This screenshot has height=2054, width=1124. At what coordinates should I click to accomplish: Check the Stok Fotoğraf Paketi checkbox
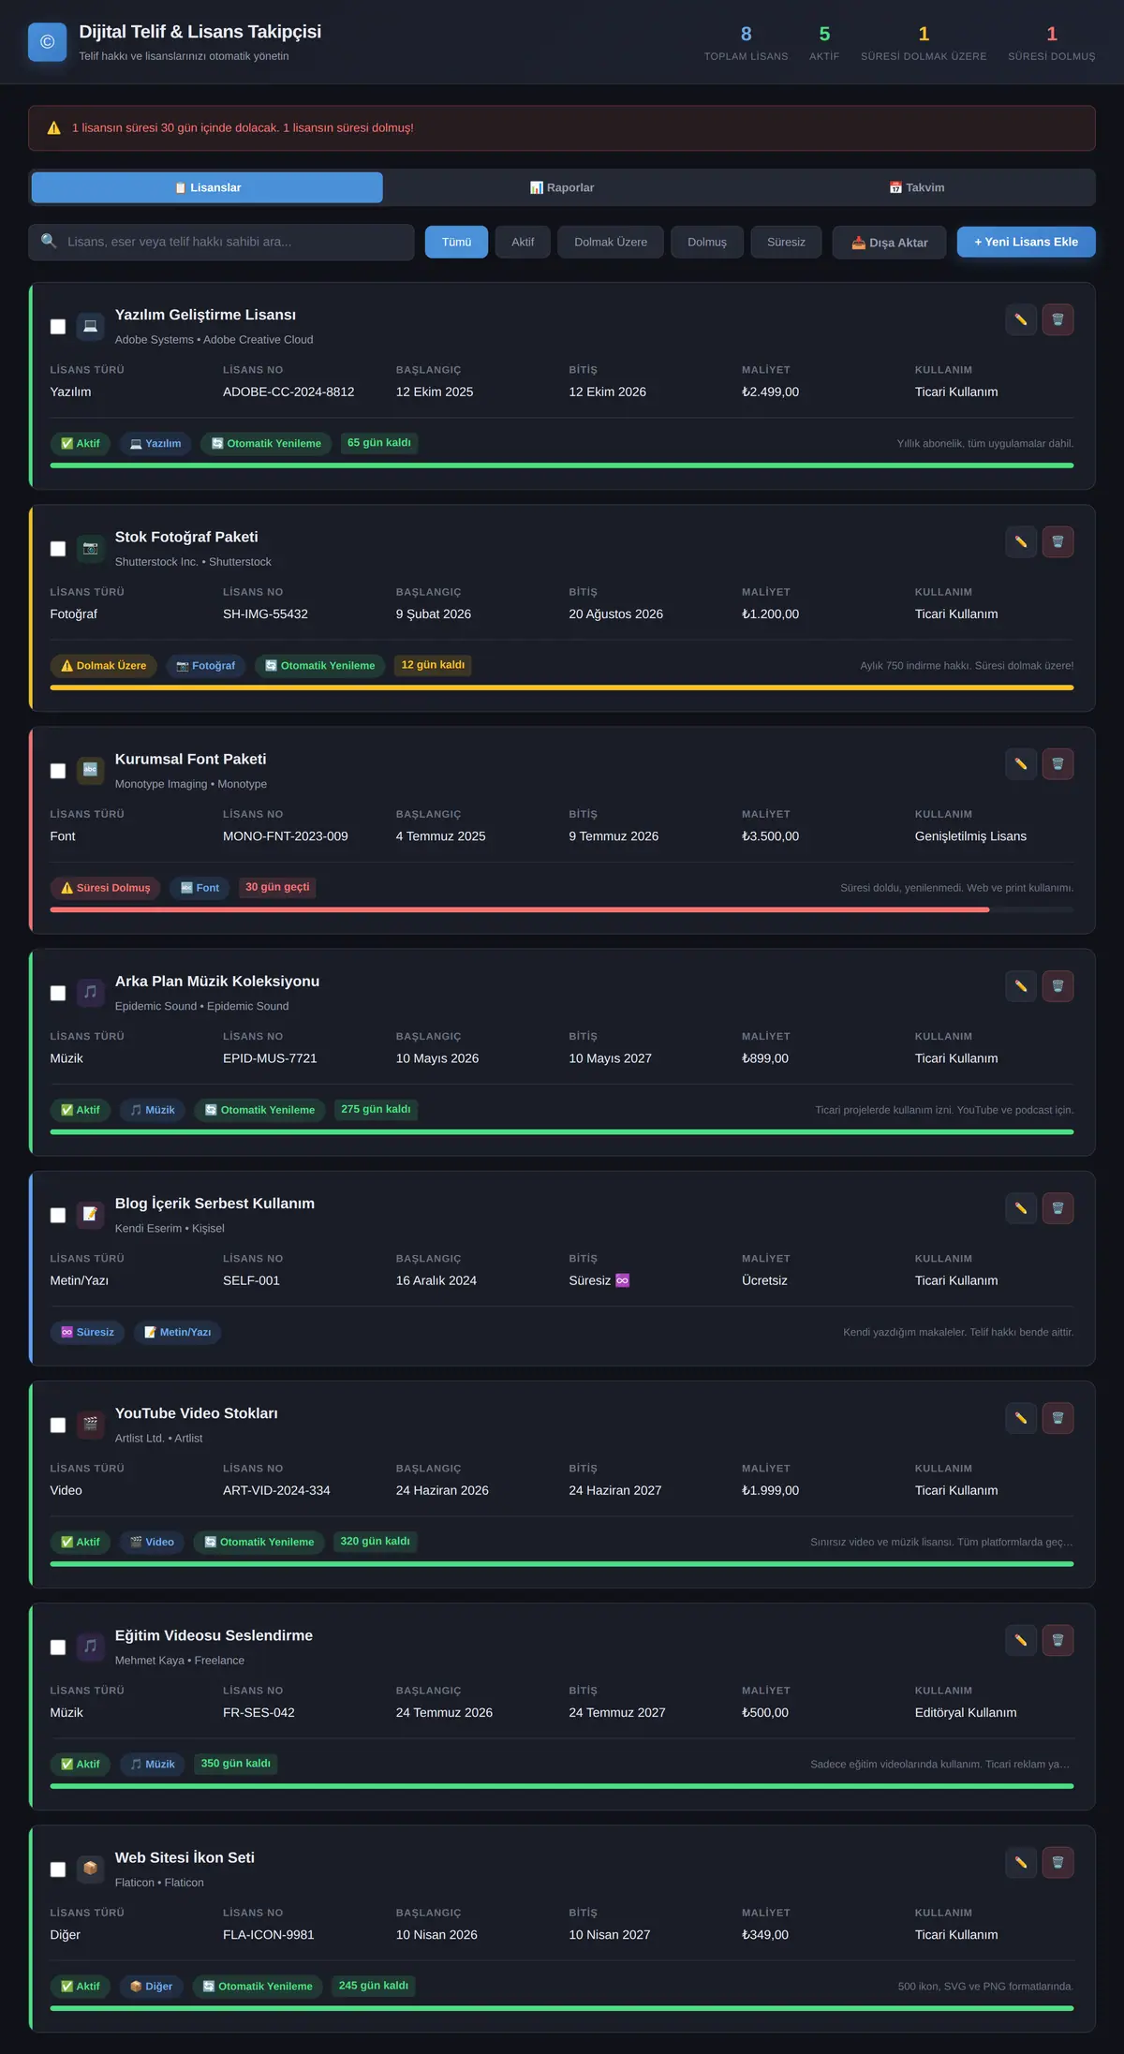pos(58,548)
